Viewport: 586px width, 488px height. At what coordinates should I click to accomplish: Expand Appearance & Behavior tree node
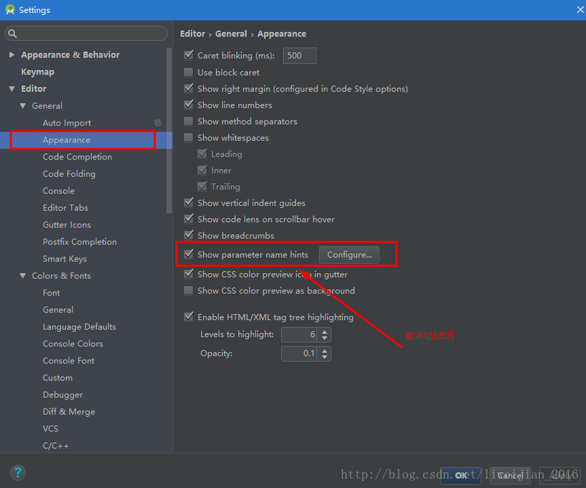click(x=12, y=54)
